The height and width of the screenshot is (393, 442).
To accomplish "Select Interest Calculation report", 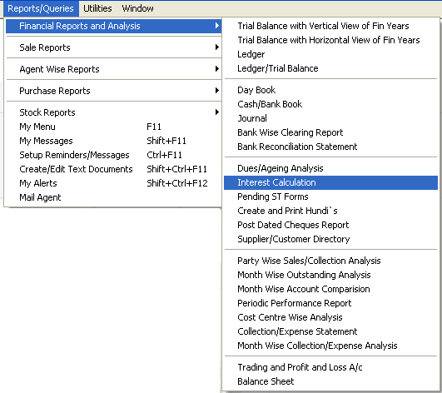I will coord(330,182).
